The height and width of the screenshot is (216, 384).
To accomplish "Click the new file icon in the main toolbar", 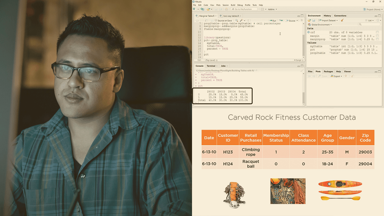I will (x=194, y=9).
